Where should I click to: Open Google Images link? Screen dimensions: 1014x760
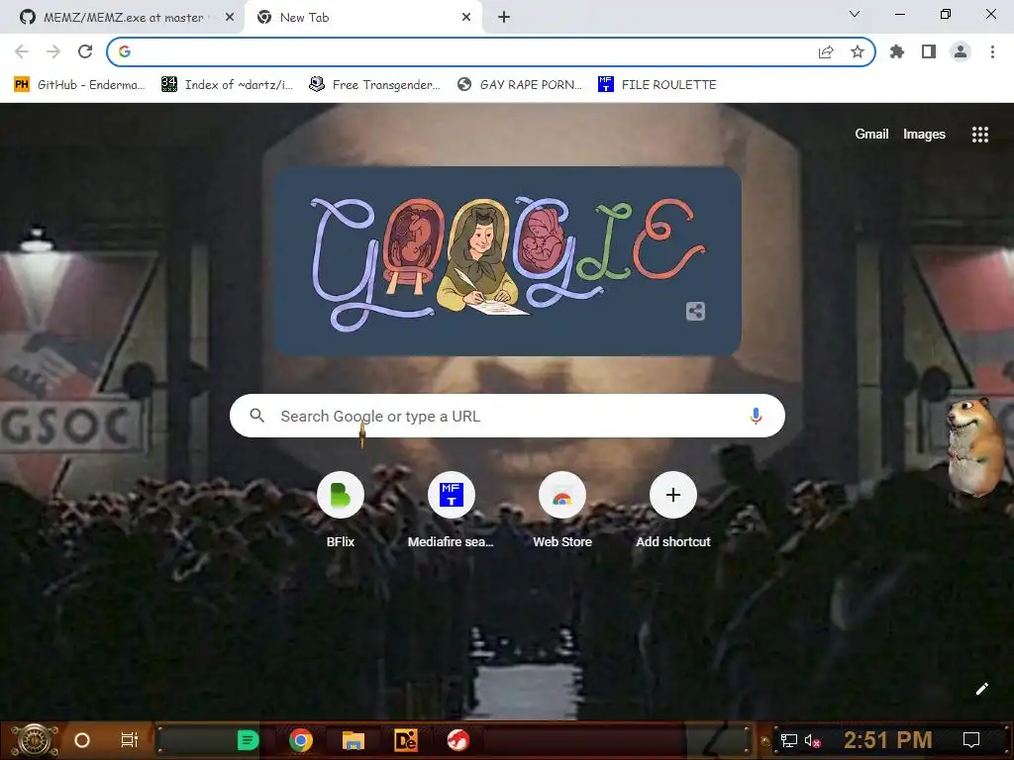924,134
